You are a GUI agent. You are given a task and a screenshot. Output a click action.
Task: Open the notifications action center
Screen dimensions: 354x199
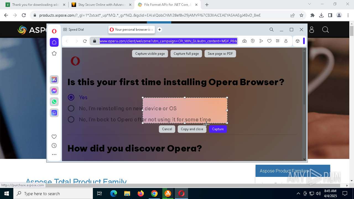tap(345, 193)
